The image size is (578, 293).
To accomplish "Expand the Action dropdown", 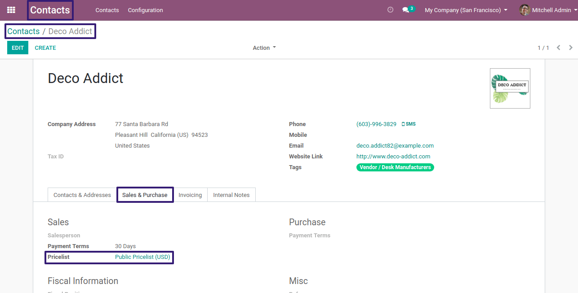I will 264,48.
